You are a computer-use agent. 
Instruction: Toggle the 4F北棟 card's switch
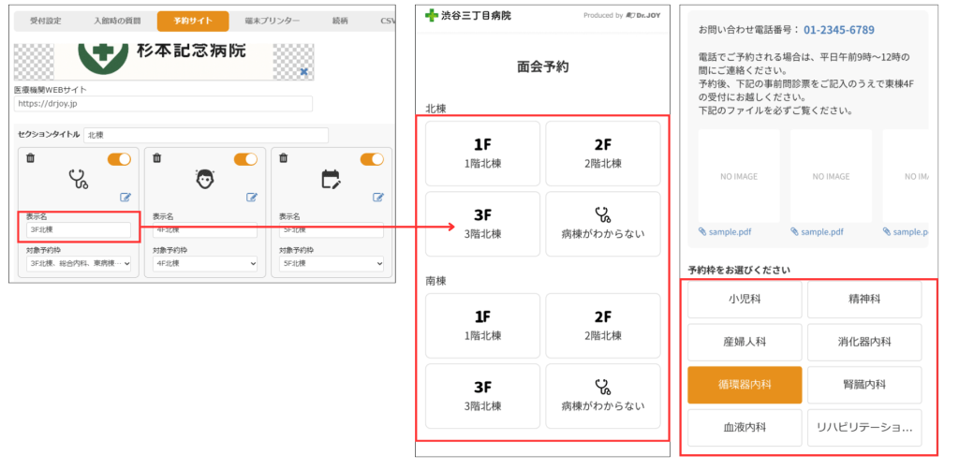245,159
